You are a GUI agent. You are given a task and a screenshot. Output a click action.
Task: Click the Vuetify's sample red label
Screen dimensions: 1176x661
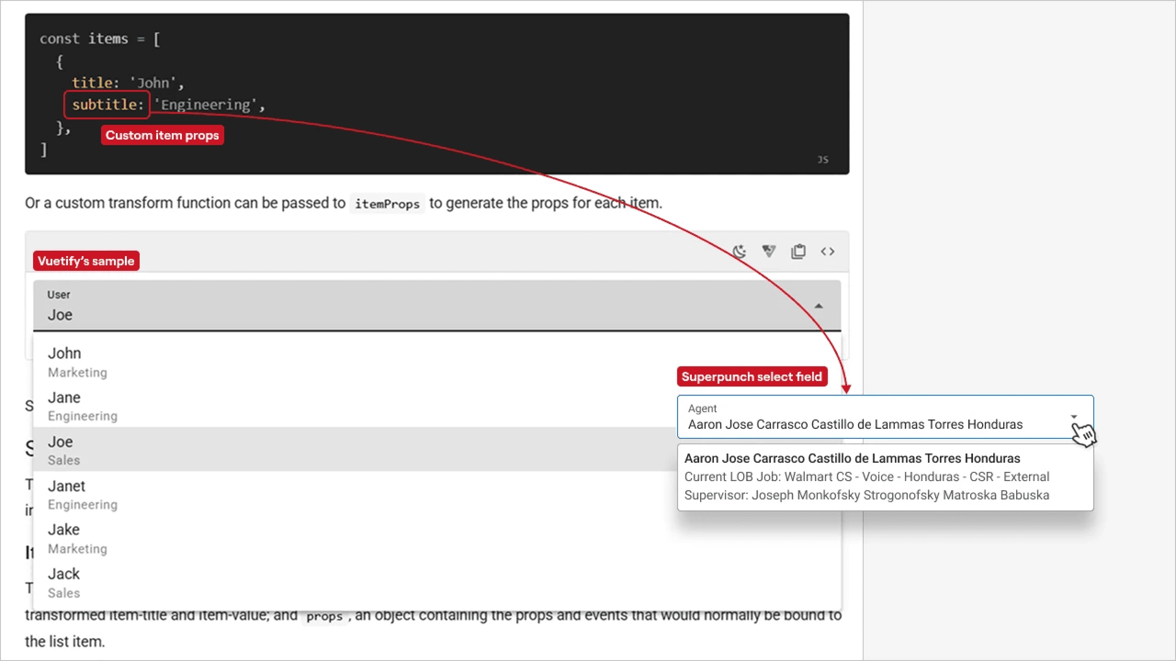point(86,261)
